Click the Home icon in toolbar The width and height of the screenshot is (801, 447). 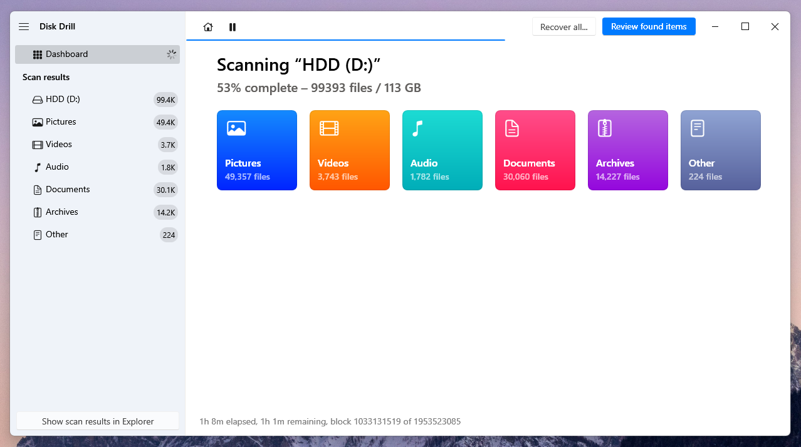[208, 27]
